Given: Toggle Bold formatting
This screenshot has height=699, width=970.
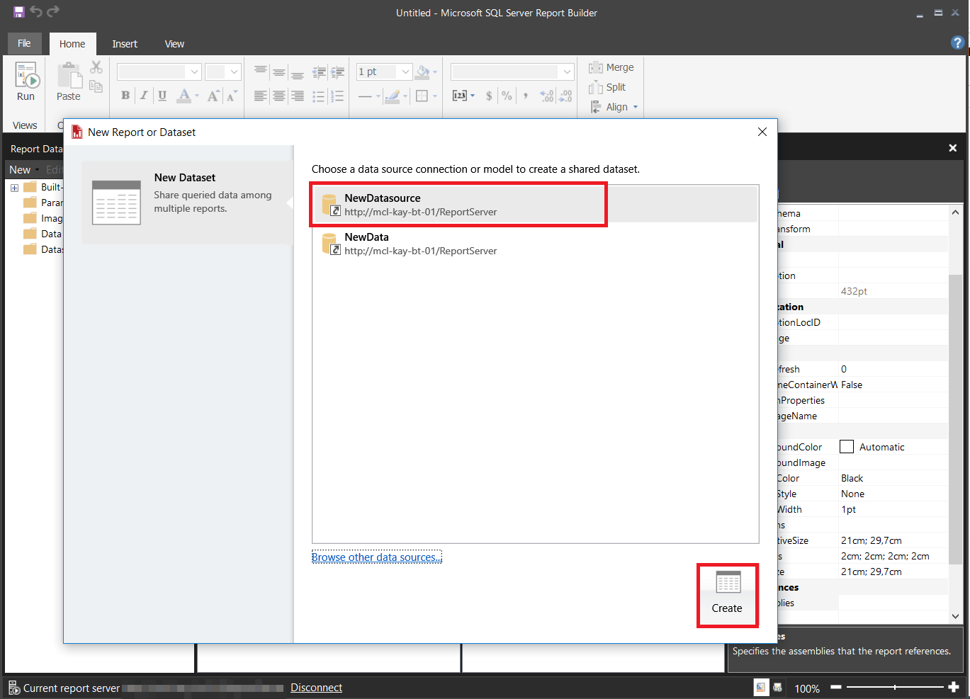Looking at the screenshot, I should coord(125,96).
